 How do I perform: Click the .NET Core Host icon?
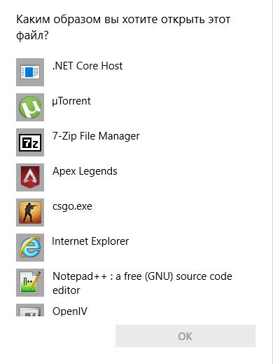[30, 72]
